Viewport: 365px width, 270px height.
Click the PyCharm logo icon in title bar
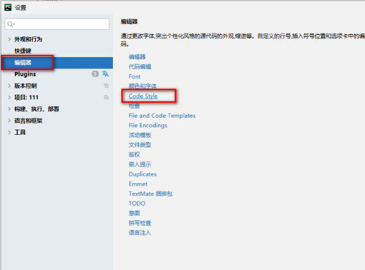click(8, 7)
